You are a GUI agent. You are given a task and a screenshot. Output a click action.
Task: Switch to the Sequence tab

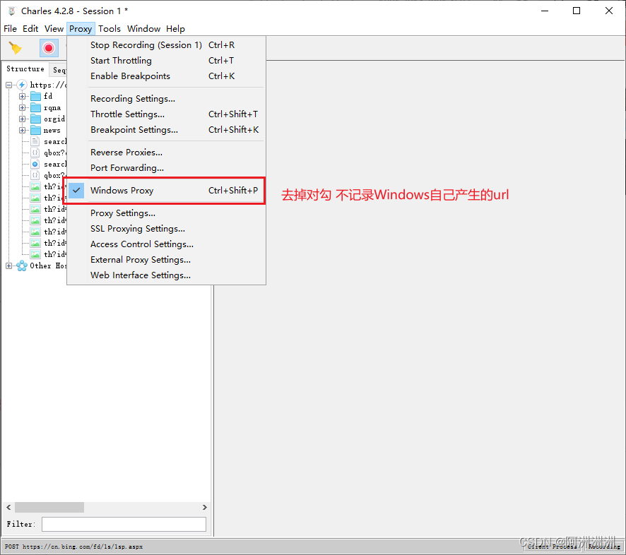pos(58,70)
